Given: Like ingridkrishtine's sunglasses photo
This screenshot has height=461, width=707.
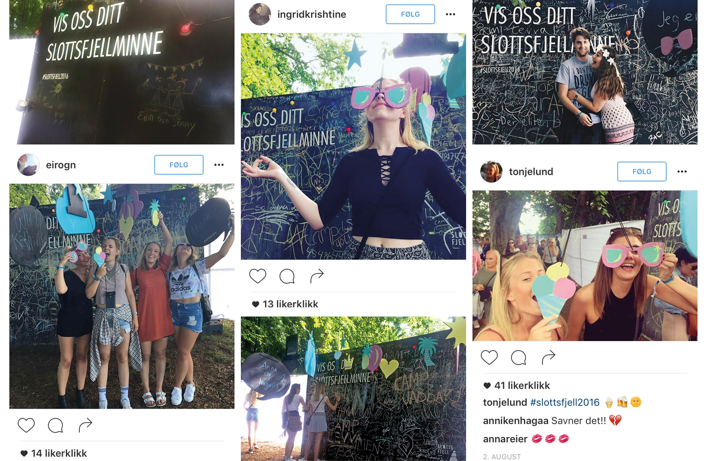Looking at the screenshot, I should 258,276.
